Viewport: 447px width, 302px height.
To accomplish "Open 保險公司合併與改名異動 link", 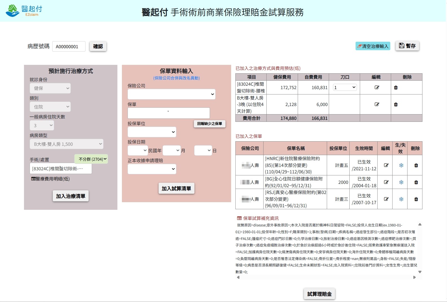I will click(177, 78).
